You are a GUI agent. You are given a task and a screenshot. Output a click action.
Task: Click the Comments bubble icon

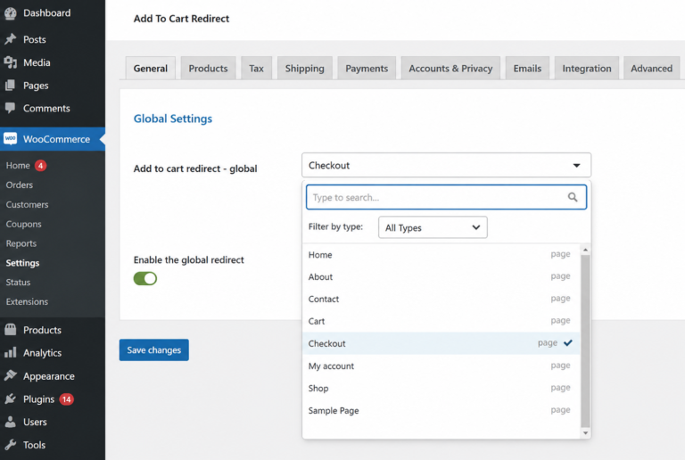click(x=10, y=108)
